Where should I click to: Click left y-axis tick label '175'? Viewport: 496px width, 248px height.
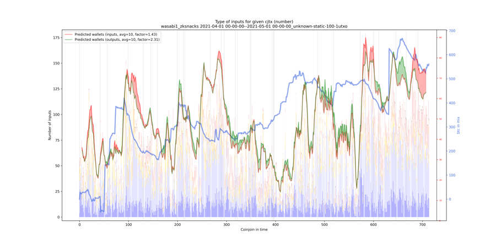coord(56,37)
